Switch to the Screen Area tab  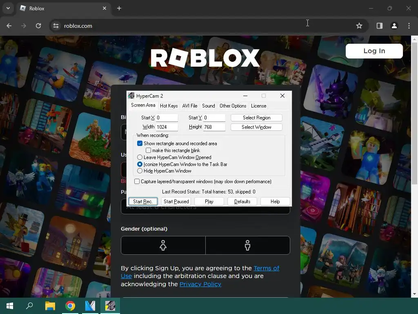click(143, 105)
